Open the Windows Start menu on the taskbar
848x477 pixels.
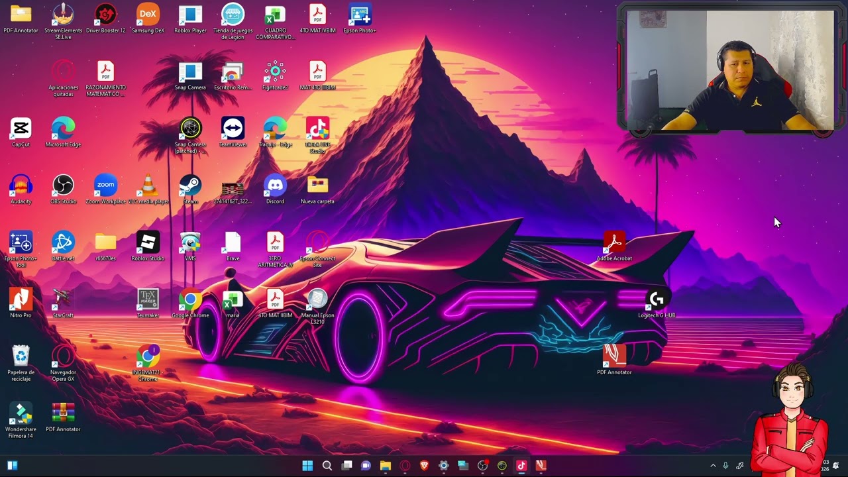tap(307, 466)
